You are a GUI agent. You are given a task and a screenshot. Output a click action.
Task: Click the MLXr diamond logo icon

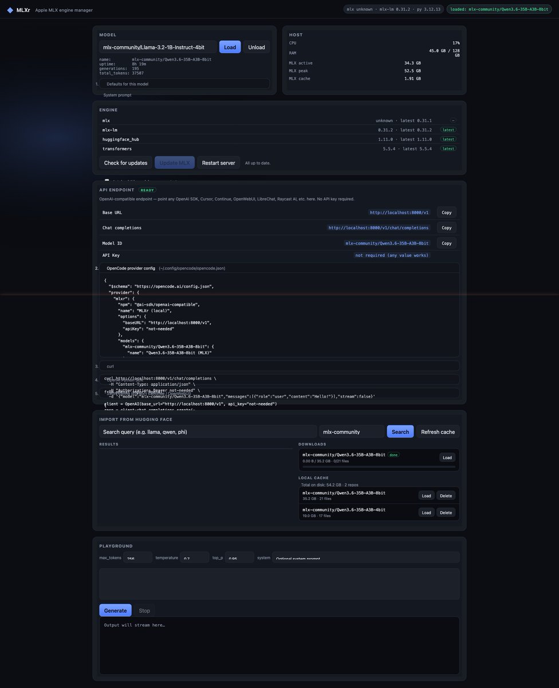pos(10,10)
